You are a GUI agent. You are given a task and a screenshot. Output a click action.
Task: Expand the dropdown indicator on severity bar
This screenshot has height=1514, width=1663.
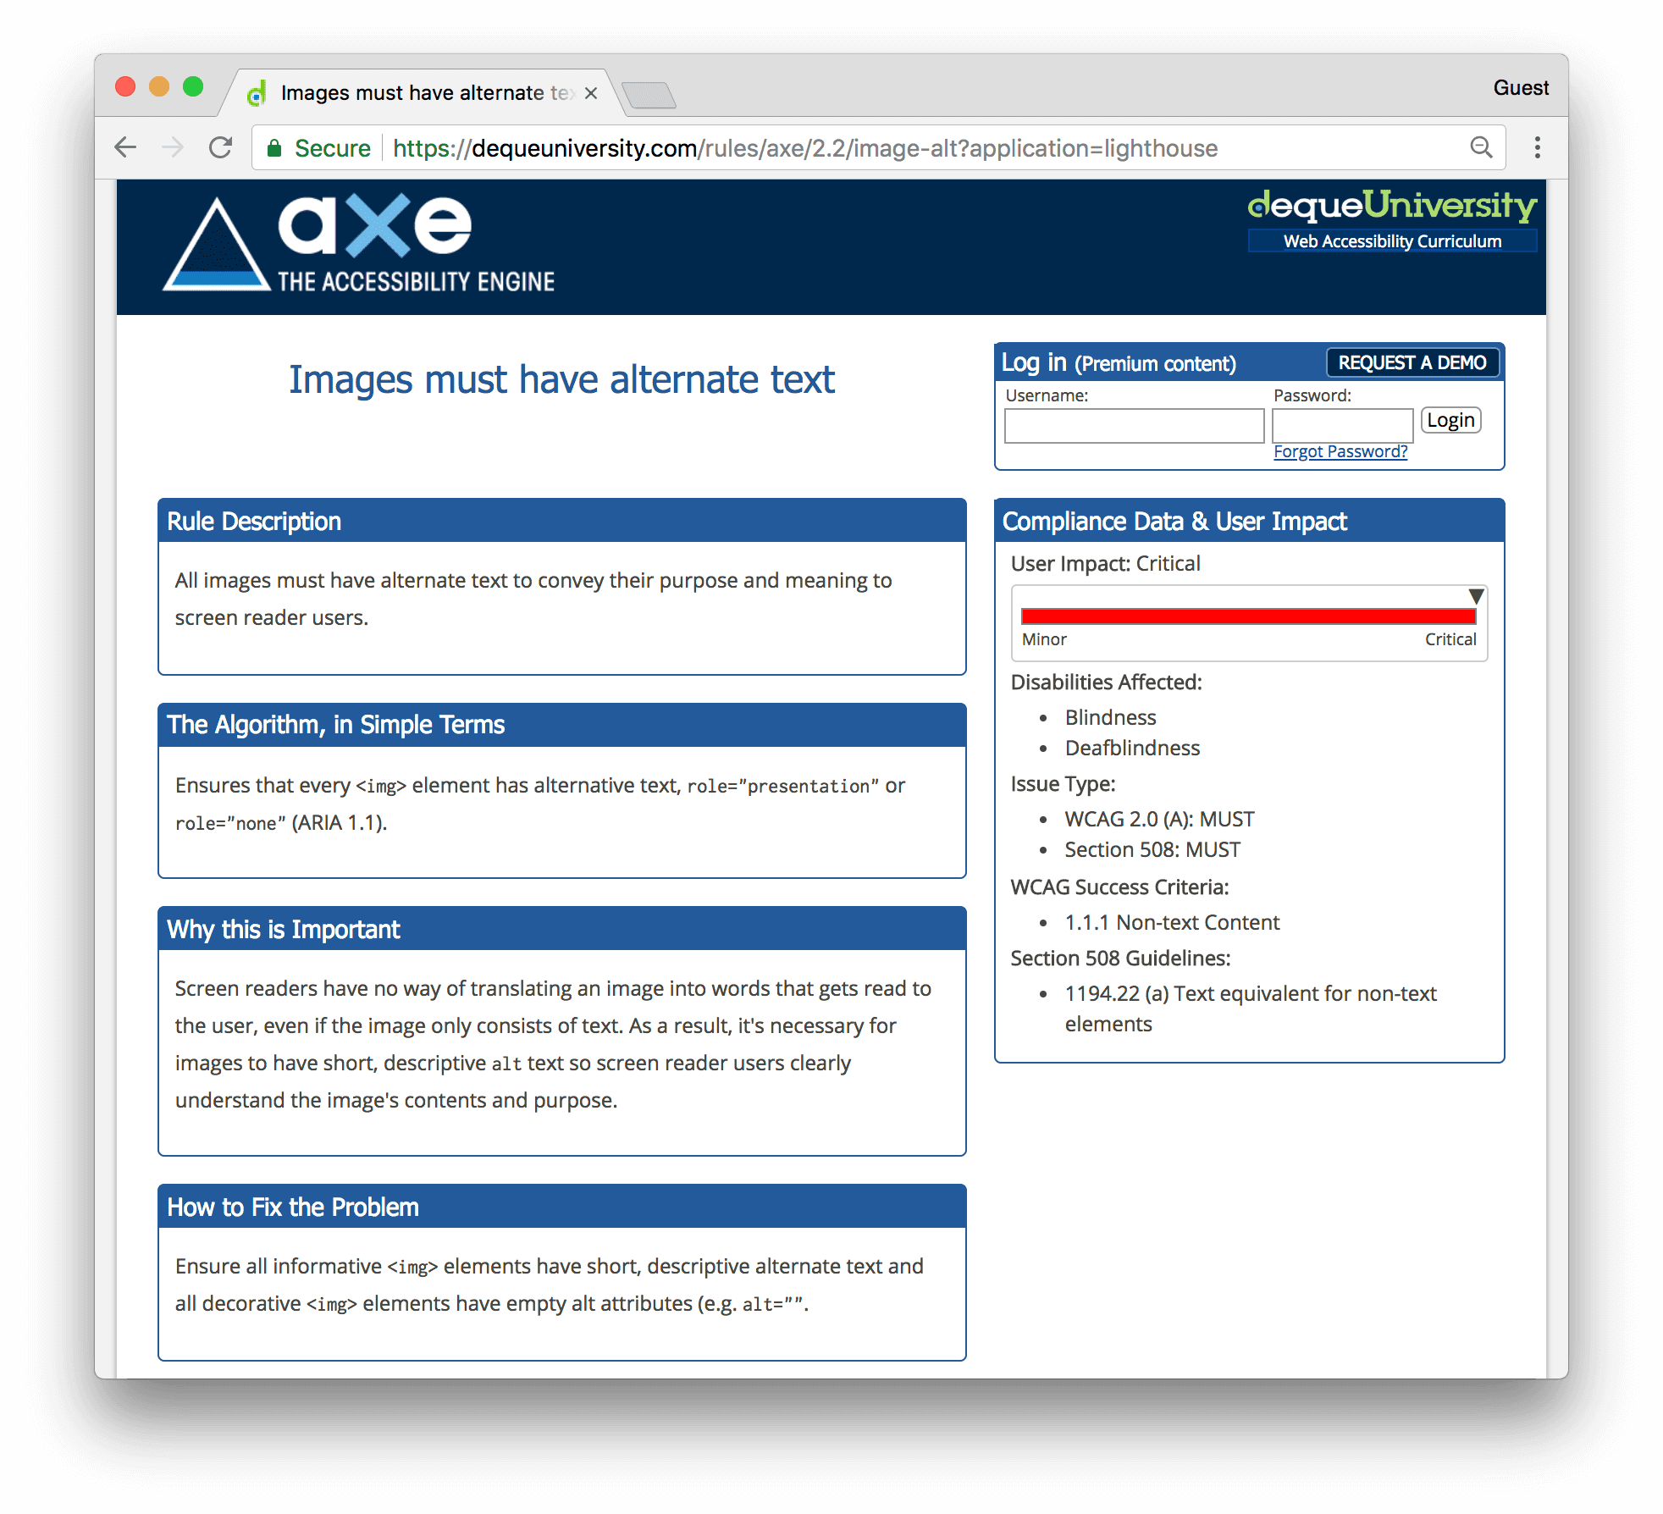pyautogui.click(x=1476, y=589)
